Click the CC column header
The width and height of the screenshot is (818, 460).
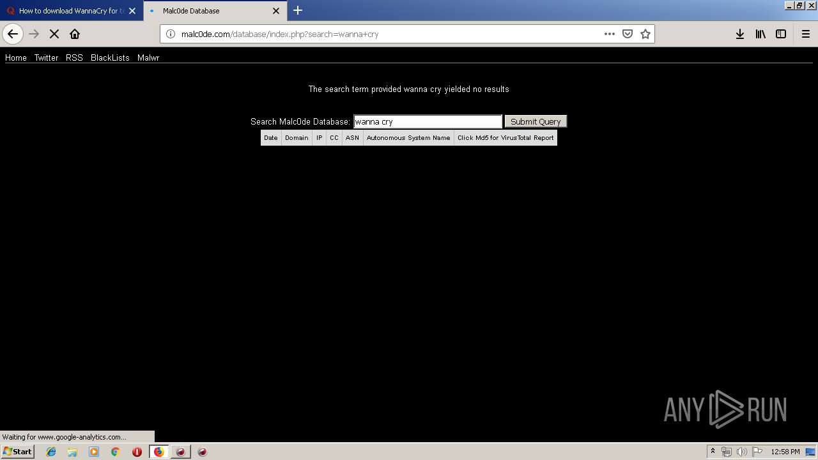334,137
